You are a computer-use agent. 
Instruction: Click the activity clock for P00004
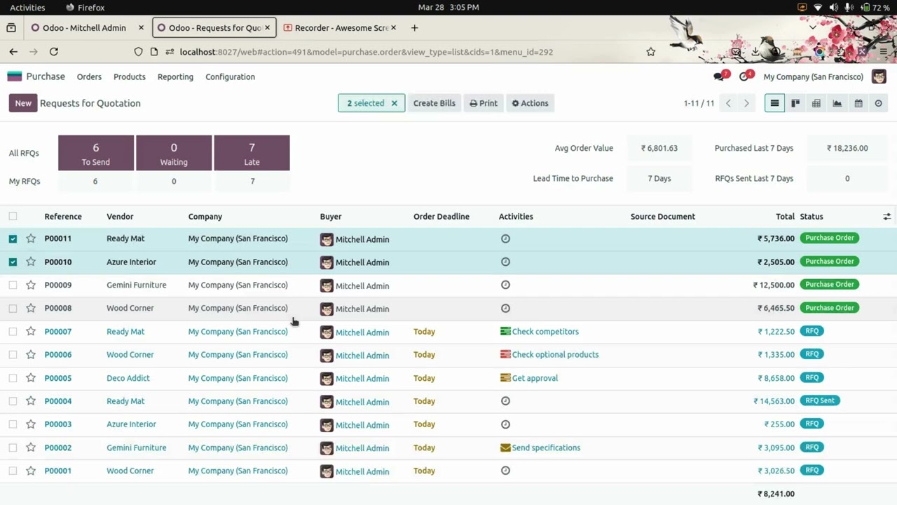(x=505, y=401)
